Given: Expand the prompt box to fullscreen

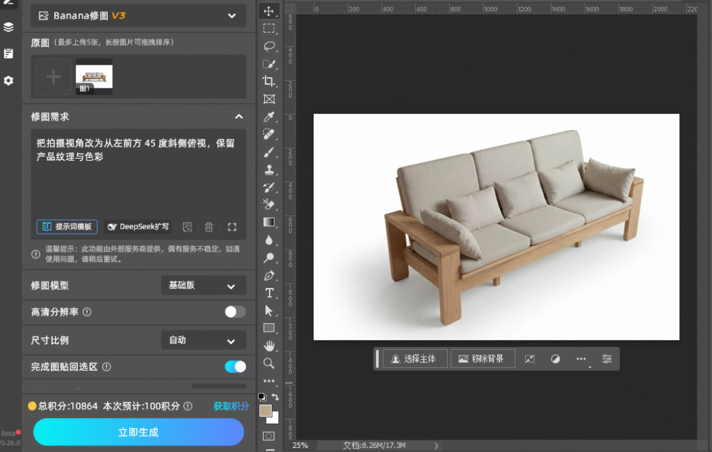Looking at the screenshot, I should point(232,227).
